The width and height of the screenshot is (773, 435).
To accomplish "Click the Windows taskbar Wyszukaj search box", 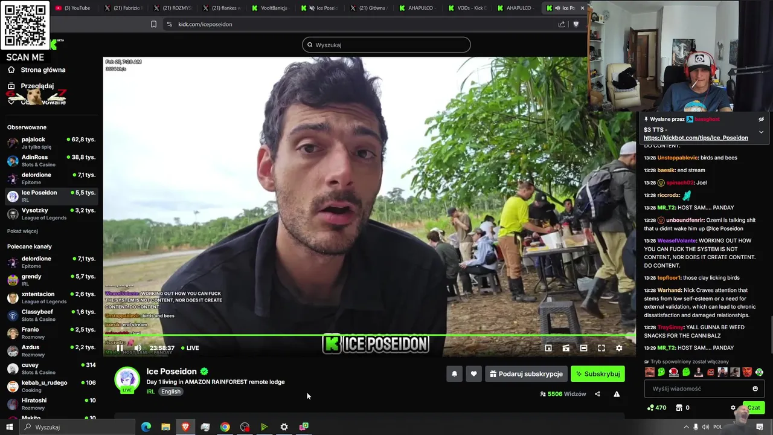I will click(77, 427).
